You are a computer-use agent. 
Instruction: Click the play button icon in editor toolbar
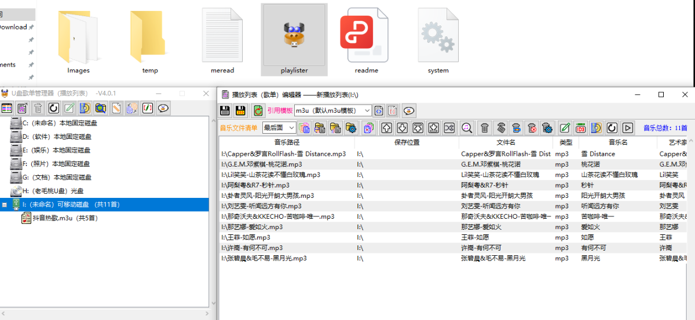click(x=627, y=127)
